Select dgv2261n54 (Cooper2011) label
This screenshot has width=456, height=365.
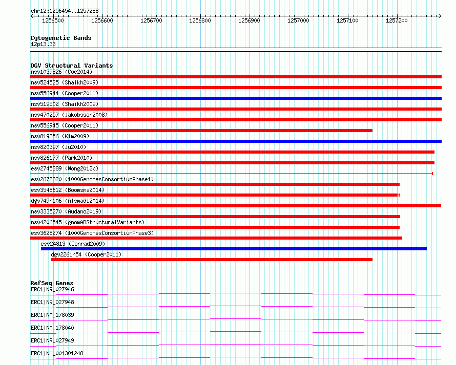click(x=86, y=254)
